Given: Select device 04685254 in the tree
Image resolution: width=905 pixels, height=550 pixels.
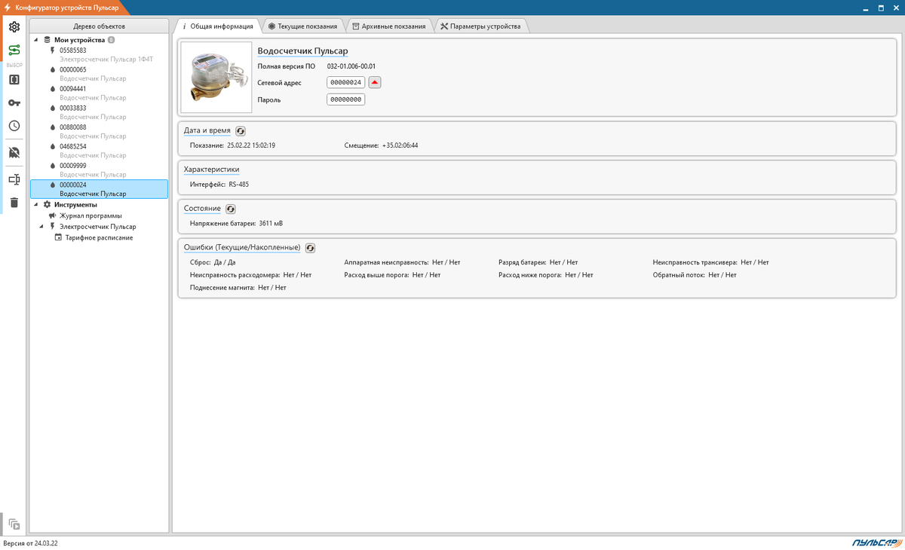Looking at the screenshot, I should [x=99, y=151].
